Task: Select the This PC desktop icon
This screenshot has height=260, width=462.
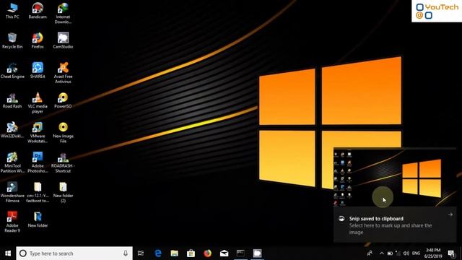Action: click(12, 11)
